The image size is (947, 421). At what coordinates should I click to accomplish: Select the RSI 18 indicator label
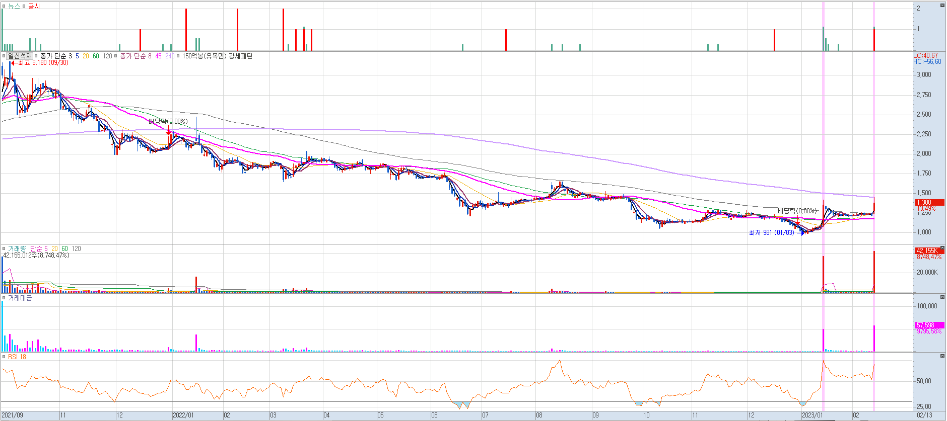click(17, 357)
